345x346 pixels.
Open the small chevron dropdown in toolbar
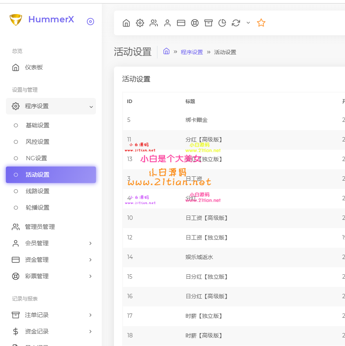click(x=248, y=23)
